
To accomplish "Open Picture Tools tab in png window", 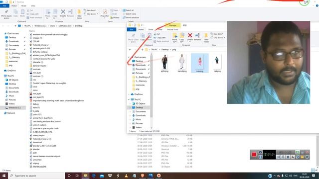I will pyautogui.click(x=173, y=29).
